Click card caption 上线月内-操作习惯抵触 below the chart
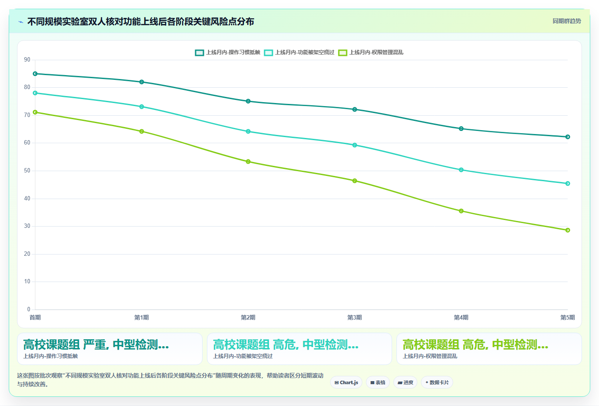 [51, 356]
